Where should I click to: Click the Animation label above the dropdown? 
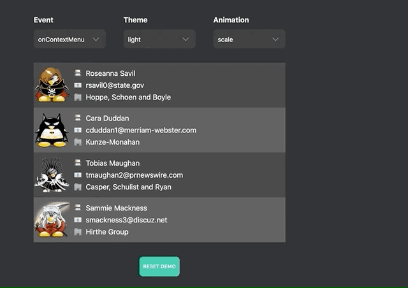tap(231, 20)
